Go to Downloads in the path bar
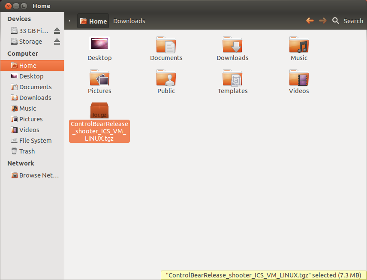The width and height of the screenshot is (367, 280). 129,21
